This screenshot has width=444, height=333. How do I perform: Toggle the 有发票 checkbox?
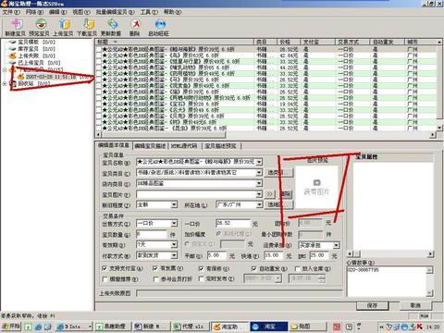155,268
